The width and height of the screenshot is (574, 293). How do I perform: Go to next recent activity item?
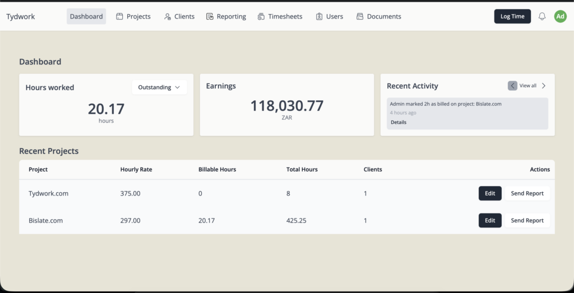coord(543,86)
